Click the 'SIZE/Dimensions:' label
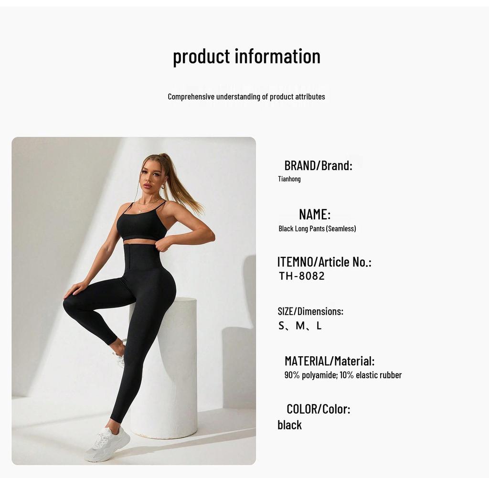The width and height of the screenshot is (489, 478). pyautogui.click(x=310, y=311)
